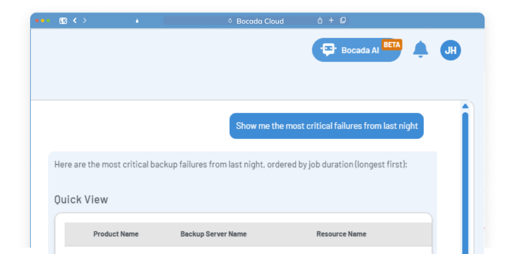Open the Bocada AI assistant
515x254 pixels.
point(359,50)
